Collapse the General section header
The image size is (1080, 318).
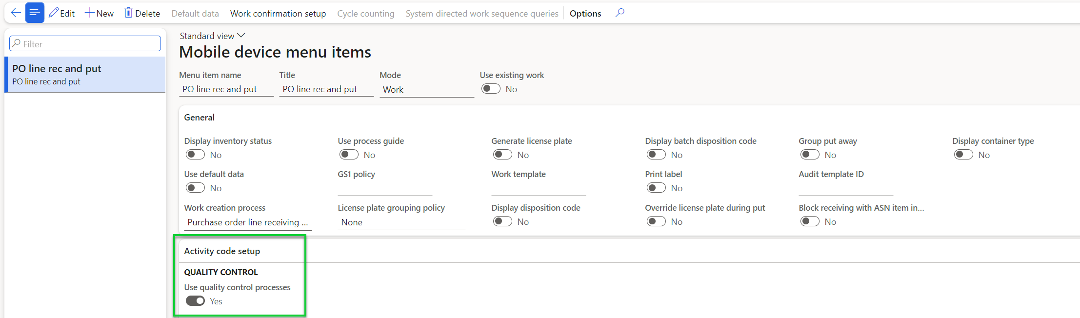[629, 117]
